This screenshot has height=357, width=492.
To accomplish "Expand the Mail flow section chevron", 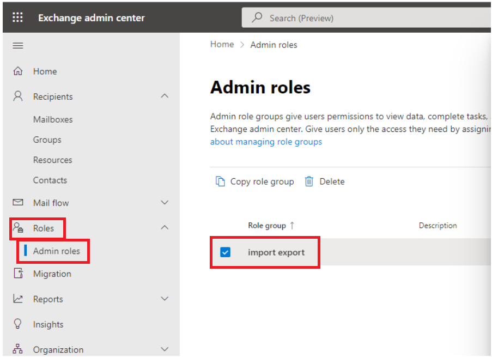I will pyautogui.click(x=165, y=203).
